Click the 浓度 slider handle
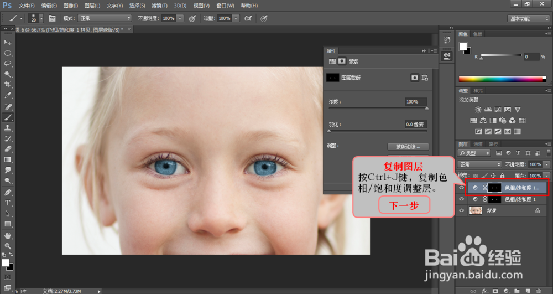 [x=427, y=109]
